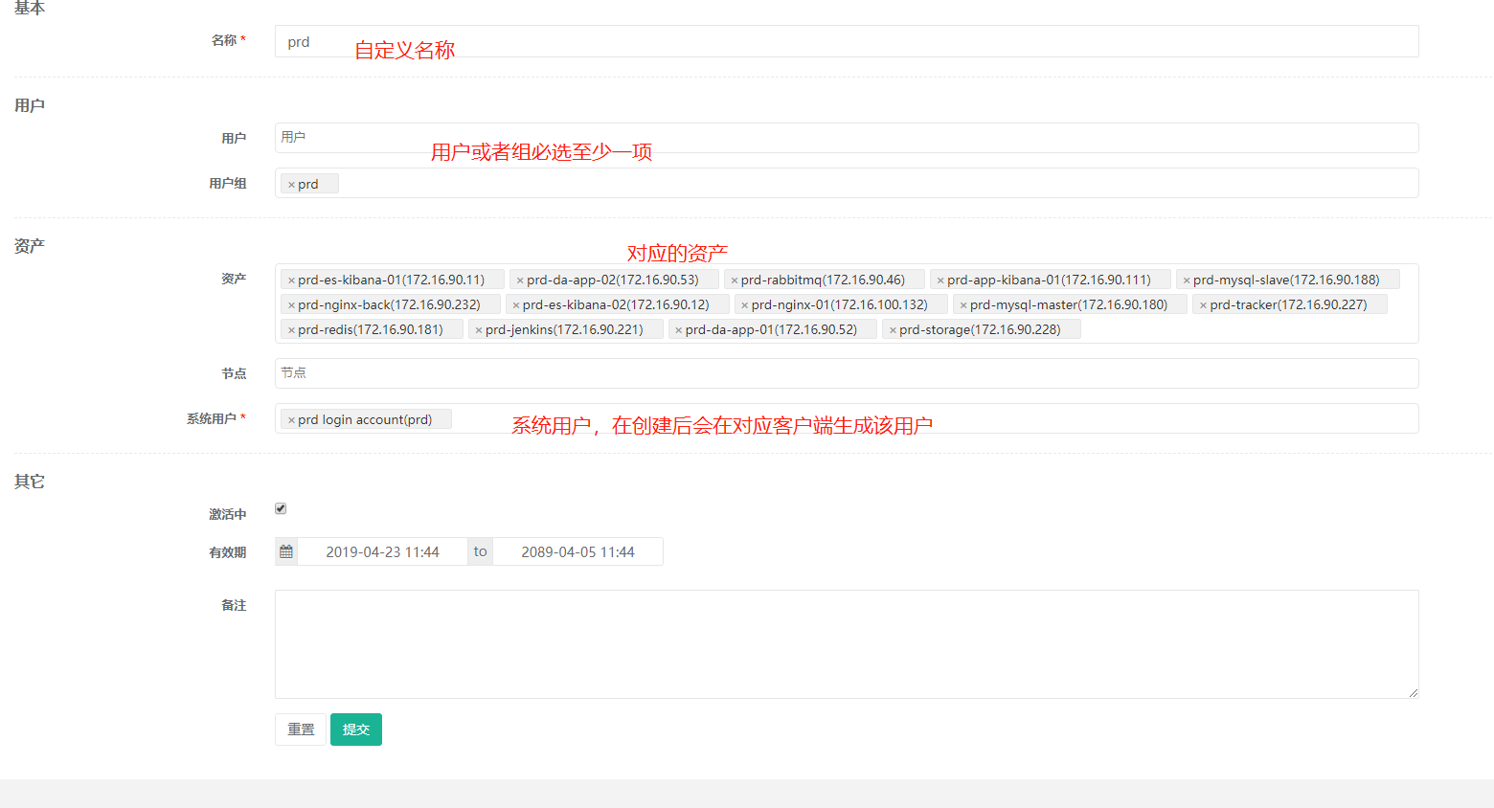Remove prd-da-app-01(172.16.90.52) asset tag

pyautogui.click(x=679, y=330)
